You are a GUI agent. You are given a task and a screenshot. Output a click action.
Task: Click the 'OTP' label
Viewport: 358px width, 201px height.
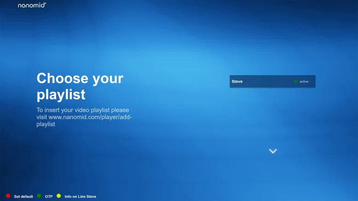point(49,196)
